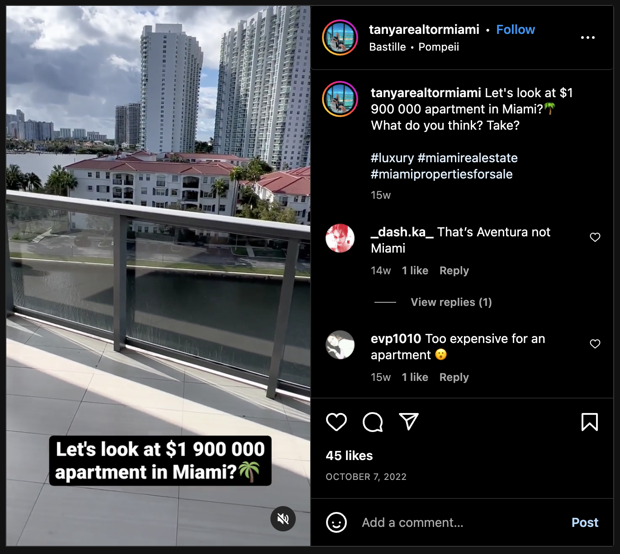Post the comment
620x554 pixels.
(585, 522)
